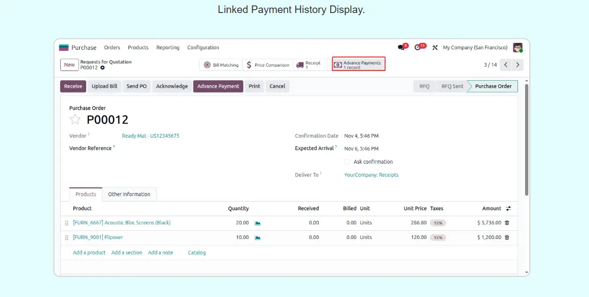Open the messages chat bubble icon

[402, 48]
